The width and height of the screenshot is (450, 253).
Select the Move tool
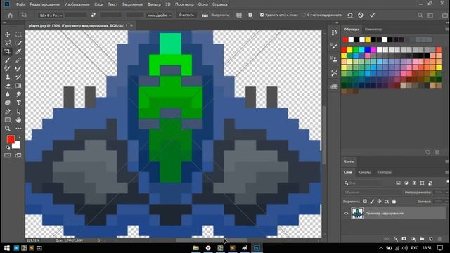(8, 34)
